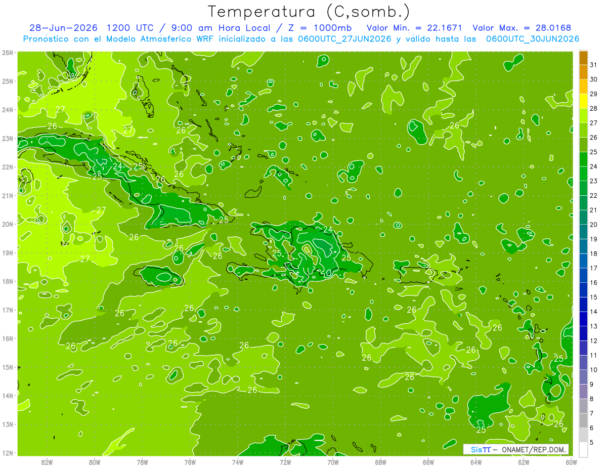The width and height of the screenshot is (607, 469).
Task: Click the '0600UTC_27JUN2026' initialization time
Action: point(345,39)
